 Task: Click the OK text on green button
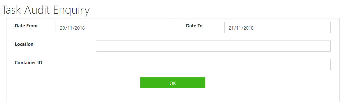173,83
